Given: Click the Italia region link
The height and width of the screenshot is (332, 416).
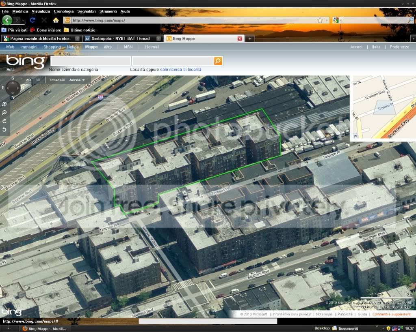Looking at the screenshot, I should 376,47.
